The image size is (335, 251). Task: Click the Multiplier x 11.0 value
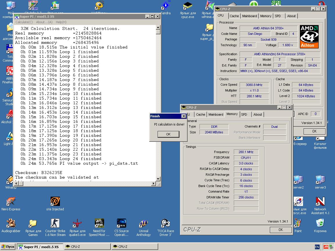254,91
